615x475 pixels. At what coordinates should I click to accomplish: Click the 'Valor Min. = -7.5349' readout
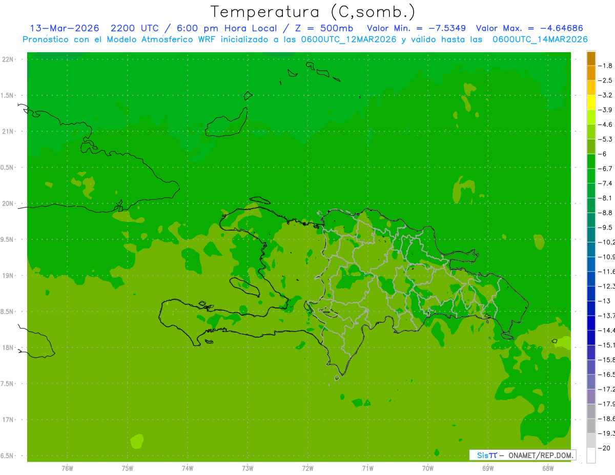pos(416,28)
